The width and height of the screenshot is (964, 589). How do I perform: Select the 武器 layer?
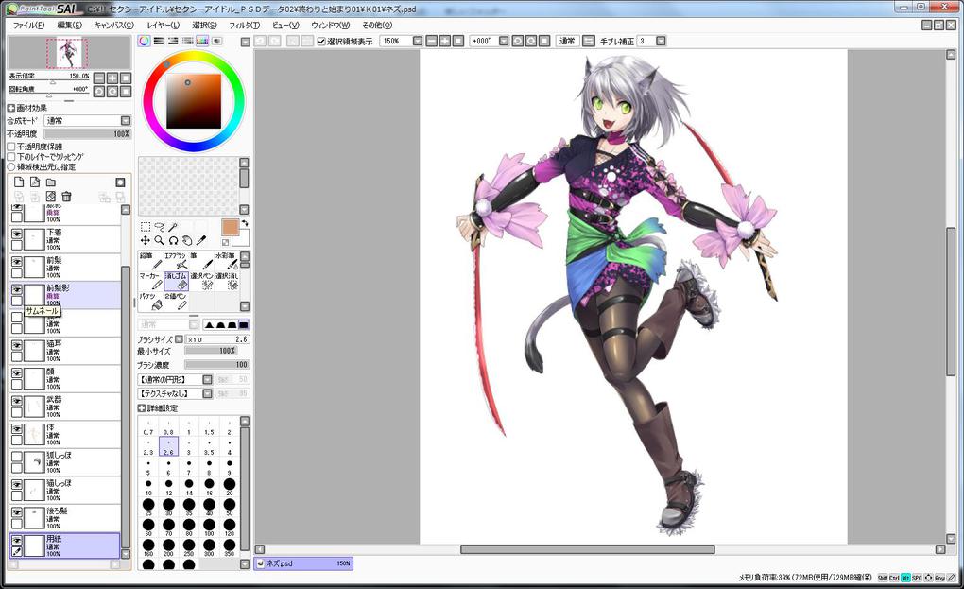click(65, 407)
